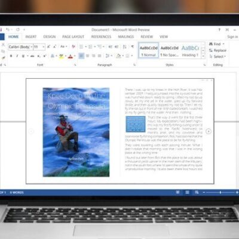Decrease the paragraph indent
Image resolution: width=239 pixels, height=239 pixels.
pos(110,47)
